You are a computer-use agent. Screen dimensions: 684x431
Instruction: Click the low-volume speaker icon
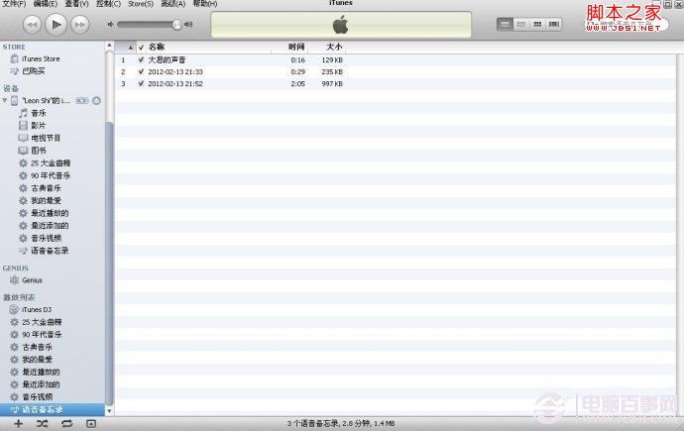pos(110,25)
